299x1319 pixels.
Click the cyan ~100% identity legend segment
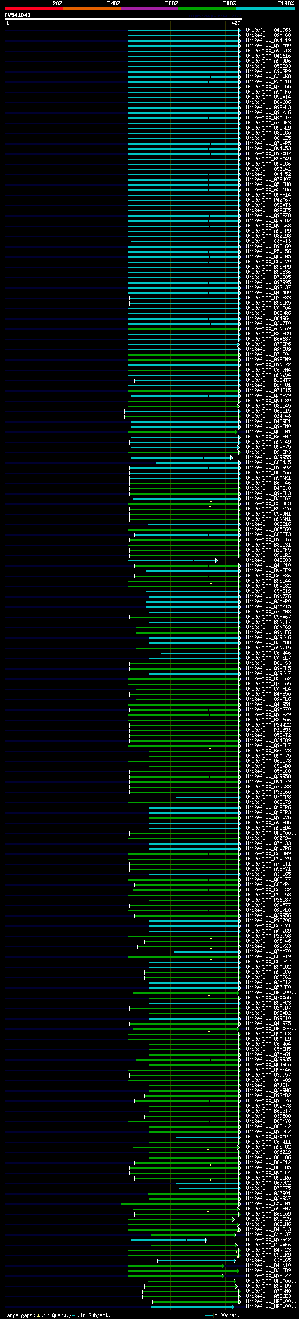tap(265, 9)
